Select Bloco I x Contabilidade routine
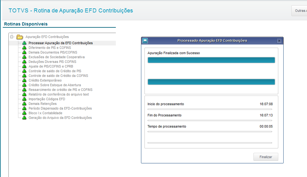This screenshot has width=307, height=177. (45, 113)
